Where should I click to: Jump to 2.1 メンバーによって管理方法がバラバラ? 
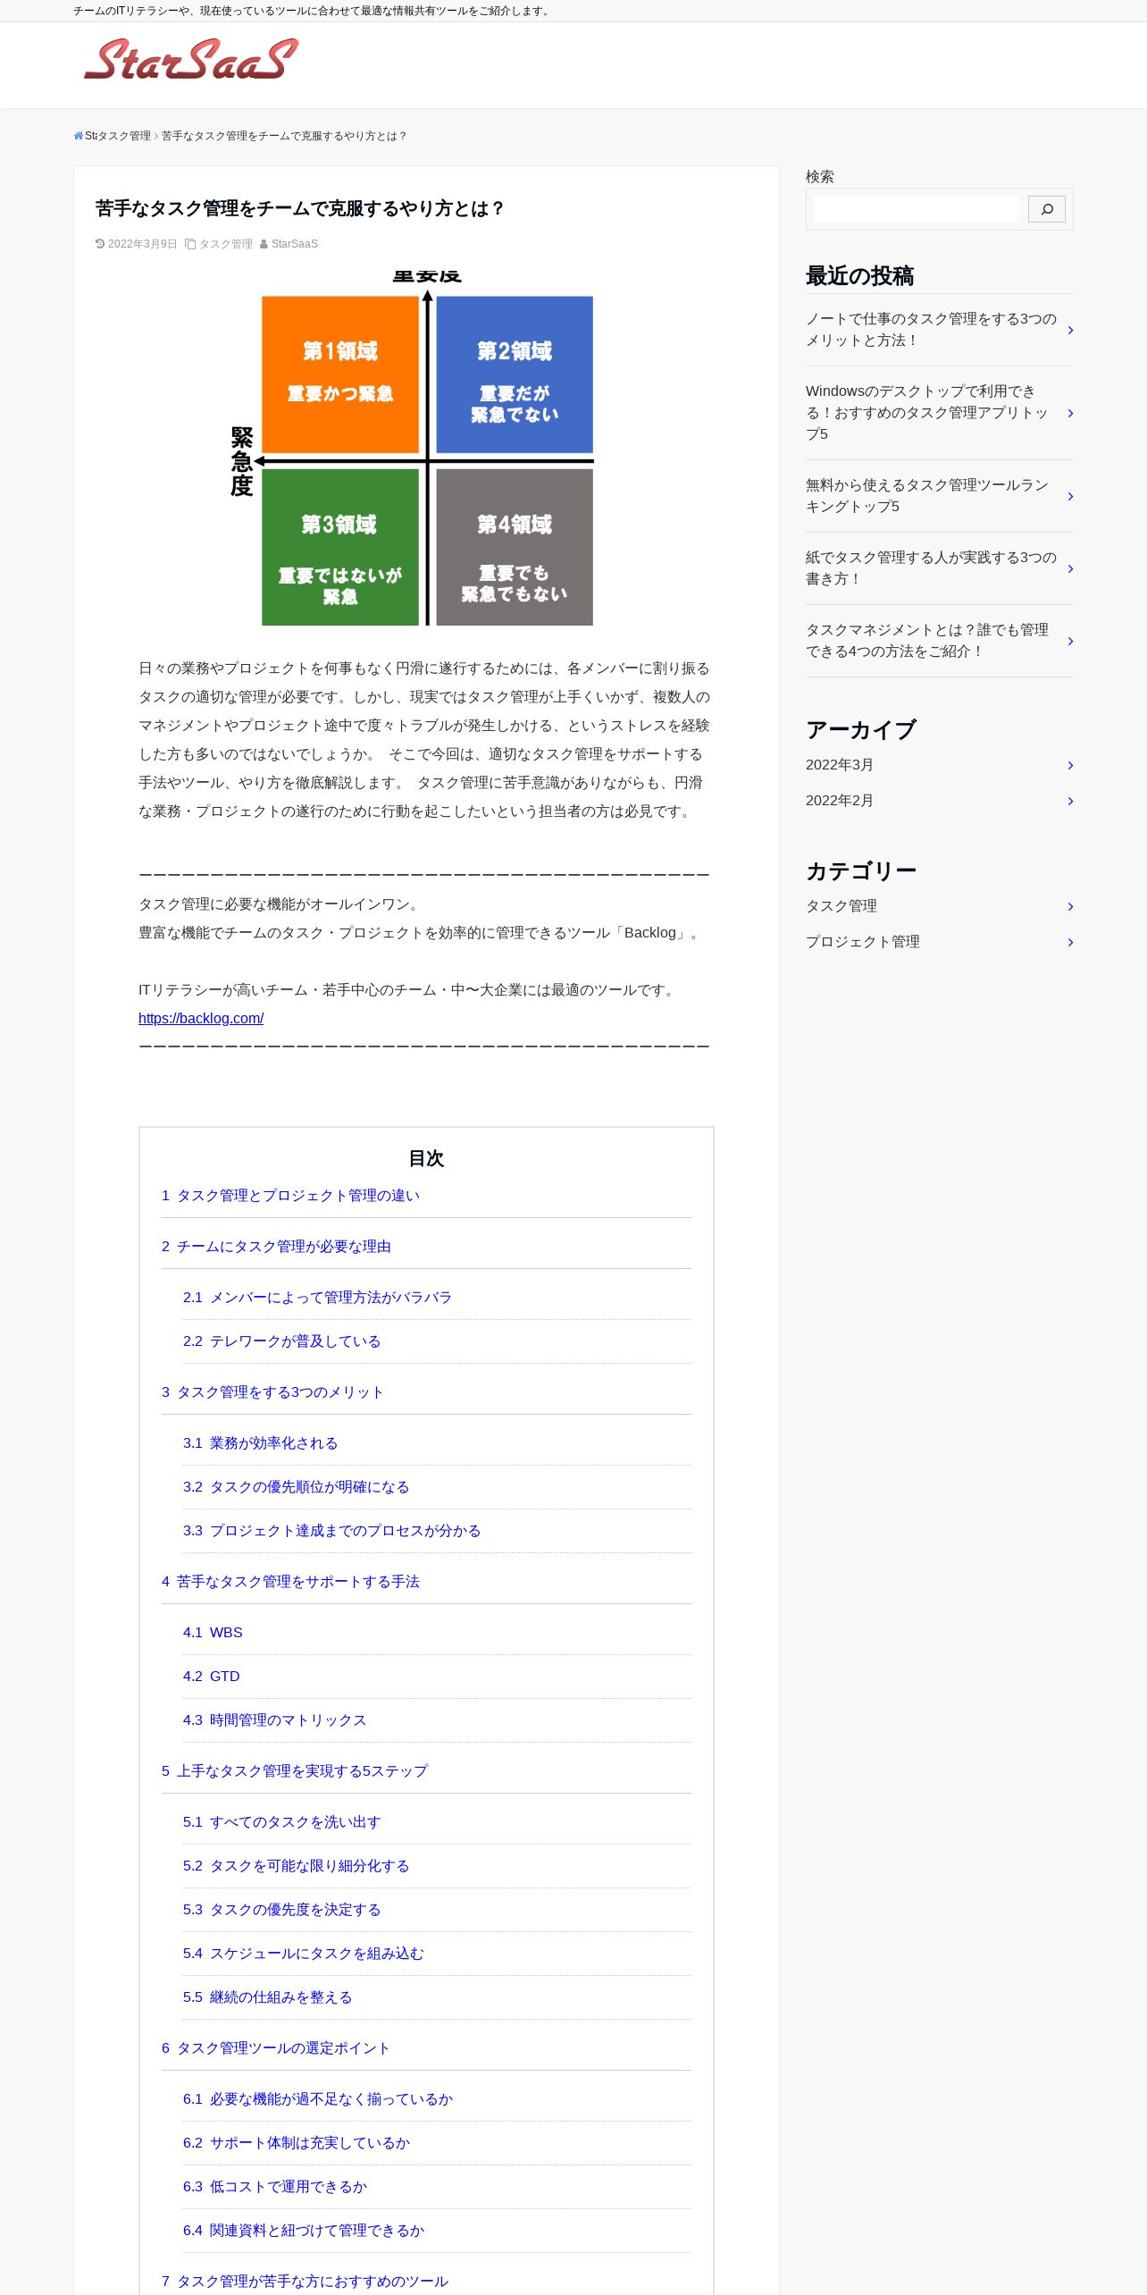pyautogui.click(x=317, y=1298)
